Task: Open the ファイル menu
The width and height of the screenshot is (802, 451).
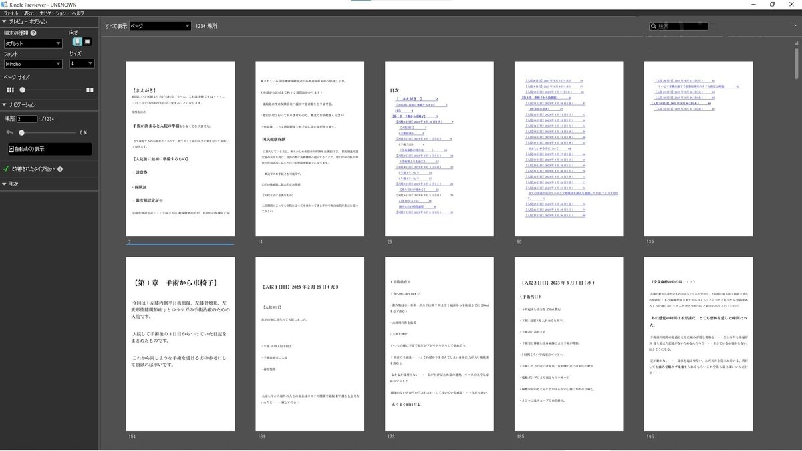Action: pyautogui.click(x=9, y=13)
